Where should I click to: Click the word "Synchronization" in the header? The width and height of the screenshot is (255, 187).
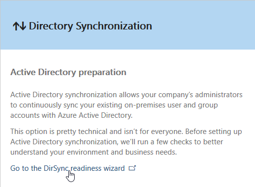pyautogui.click(x=114, y=26)
